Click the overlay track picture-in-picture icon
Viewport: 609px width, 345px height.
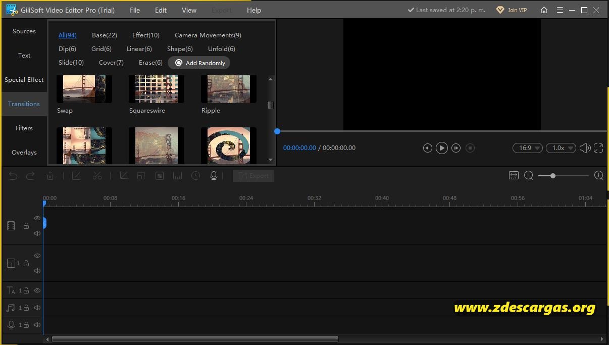[11, 263]
